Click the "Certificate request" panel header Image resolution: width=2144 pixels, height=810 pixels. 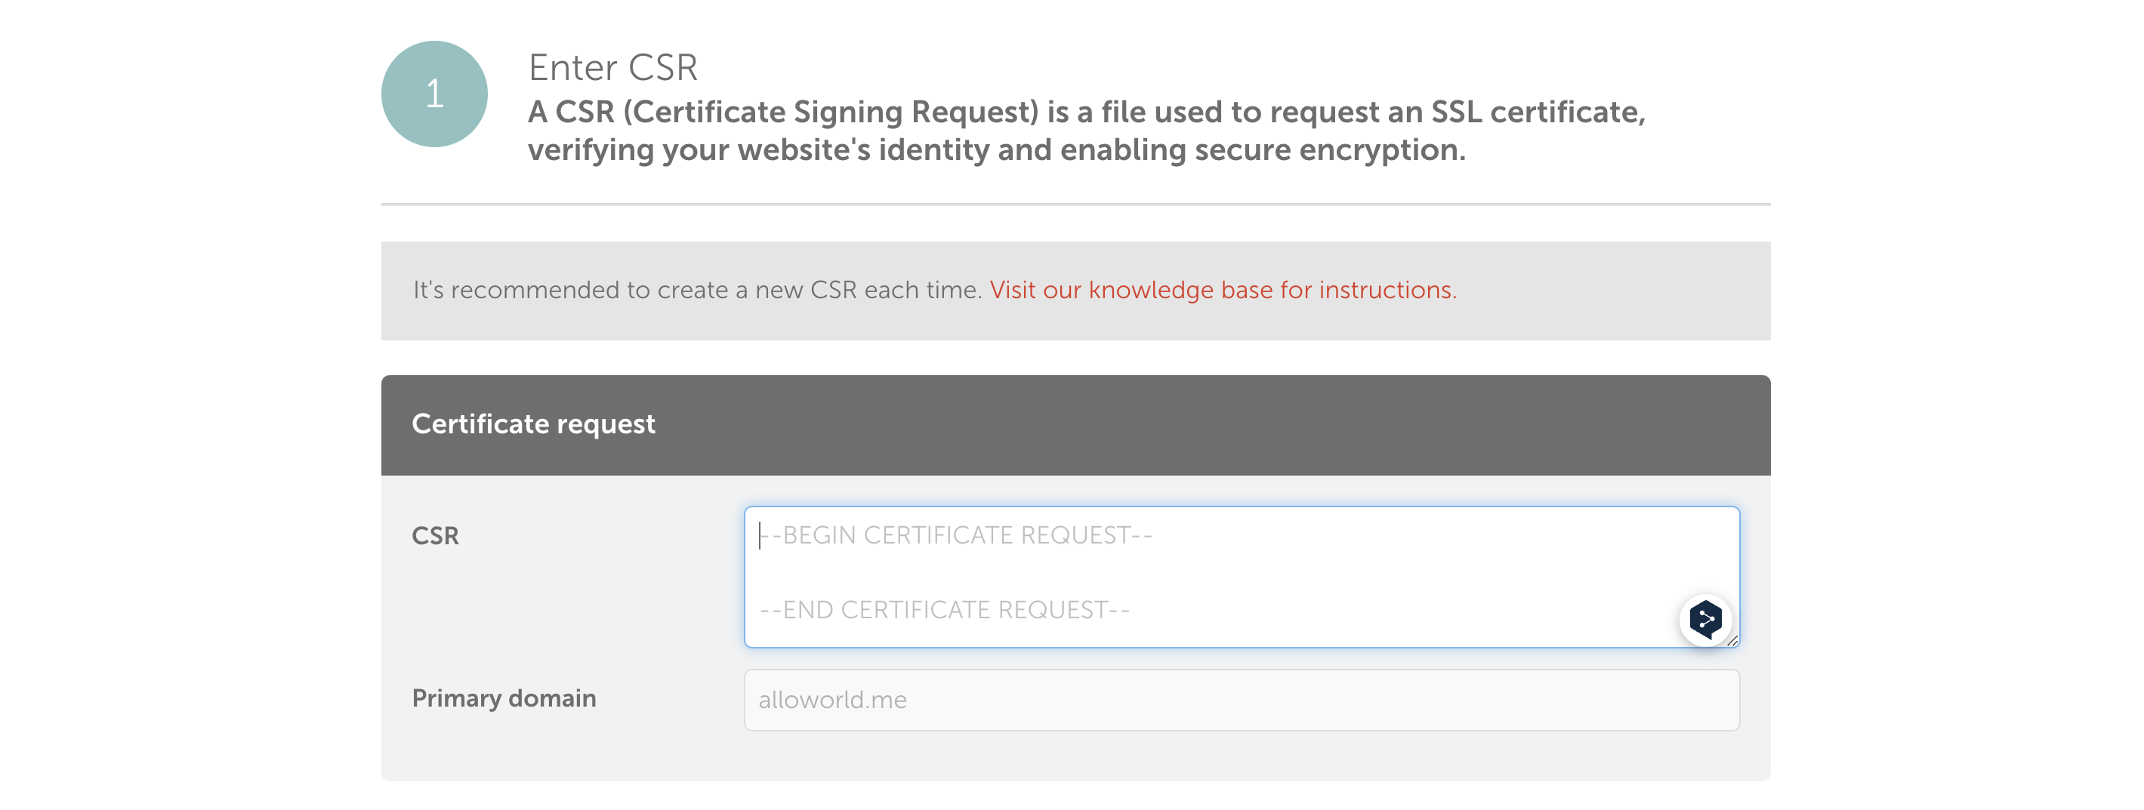[x=1075, y=424]
